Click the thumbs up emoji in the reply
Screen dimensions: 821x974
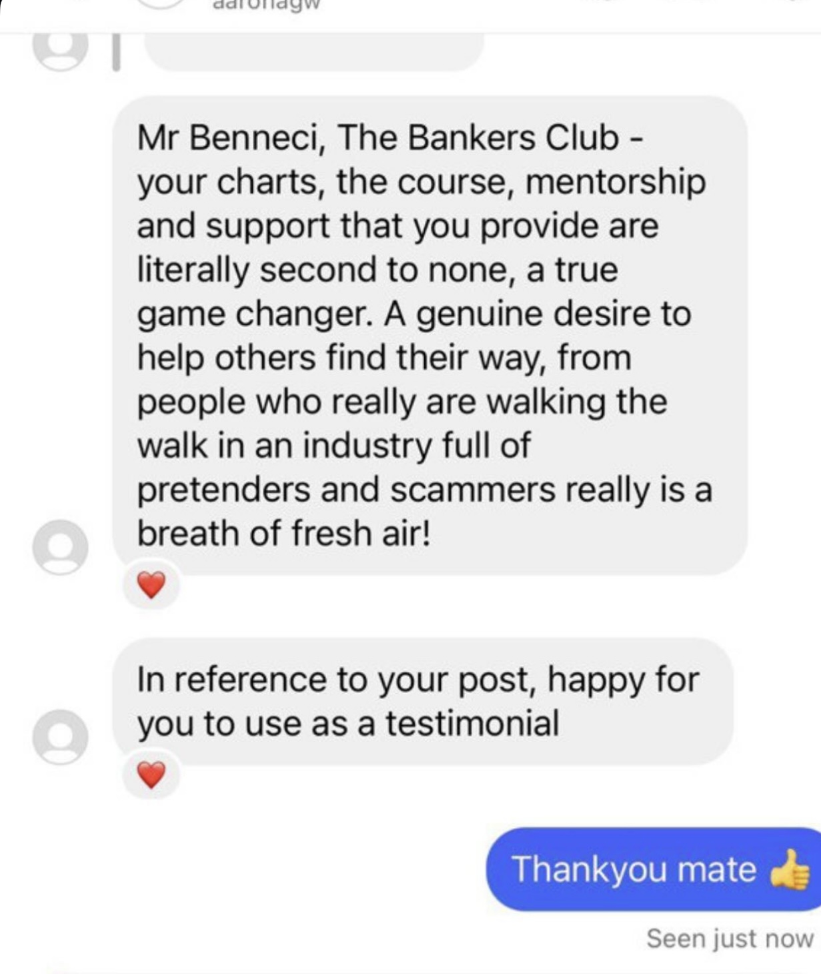click(791, 869)
